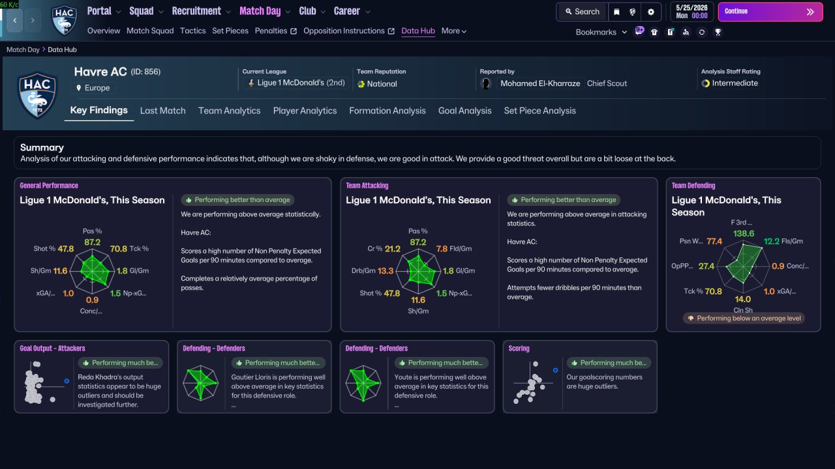Expand the Squad menu dropdown
Viewport: 835px width, 469px height.
tap(160, 11)
